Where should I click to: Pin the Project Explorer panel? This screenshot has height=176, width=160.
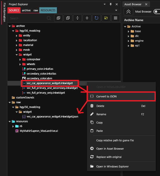coord(111,4)
